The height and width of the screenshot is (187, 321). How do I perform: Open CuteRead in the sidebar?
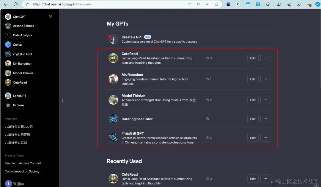pos(20,82)
